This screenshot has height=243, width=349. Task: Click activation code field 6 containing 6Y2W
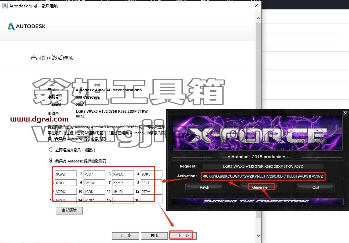point(94,183)
